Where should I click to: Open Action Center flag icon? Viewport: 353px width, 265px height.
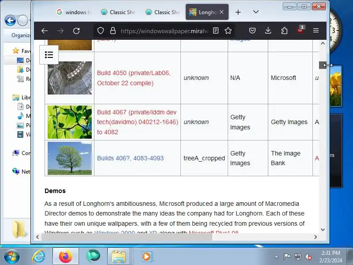click(x=287, y=257)
